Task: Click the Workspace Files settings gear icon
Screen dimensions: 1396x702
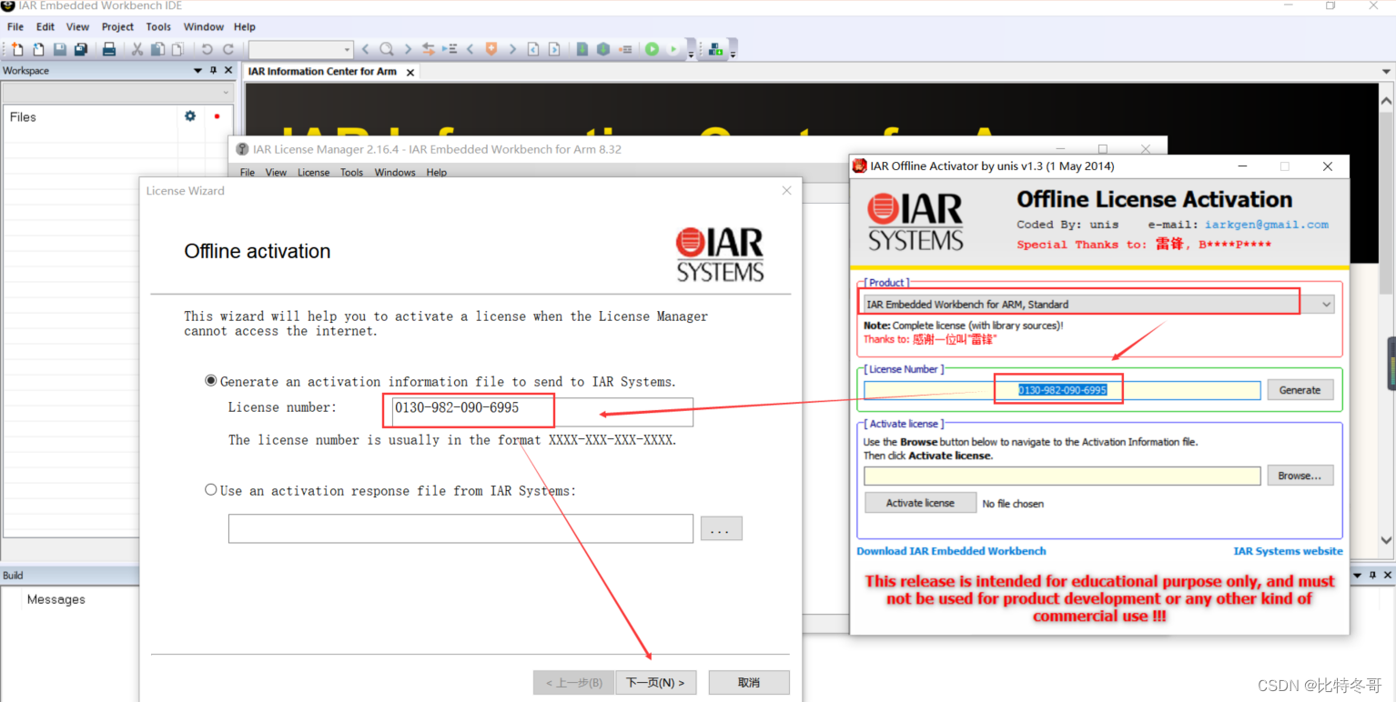Action: click(190, 116)
